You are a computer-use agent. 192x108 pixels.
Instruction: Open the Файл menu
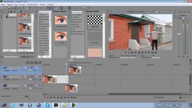pos(3,4)
